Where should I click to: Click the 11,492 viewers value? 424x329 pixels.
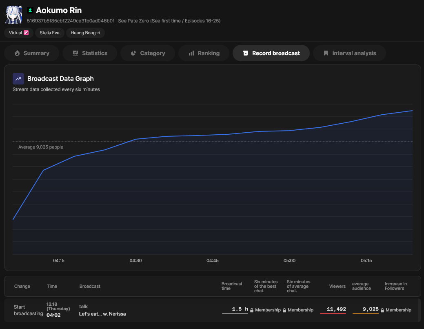pyautogui.click(x=336, y=309)
